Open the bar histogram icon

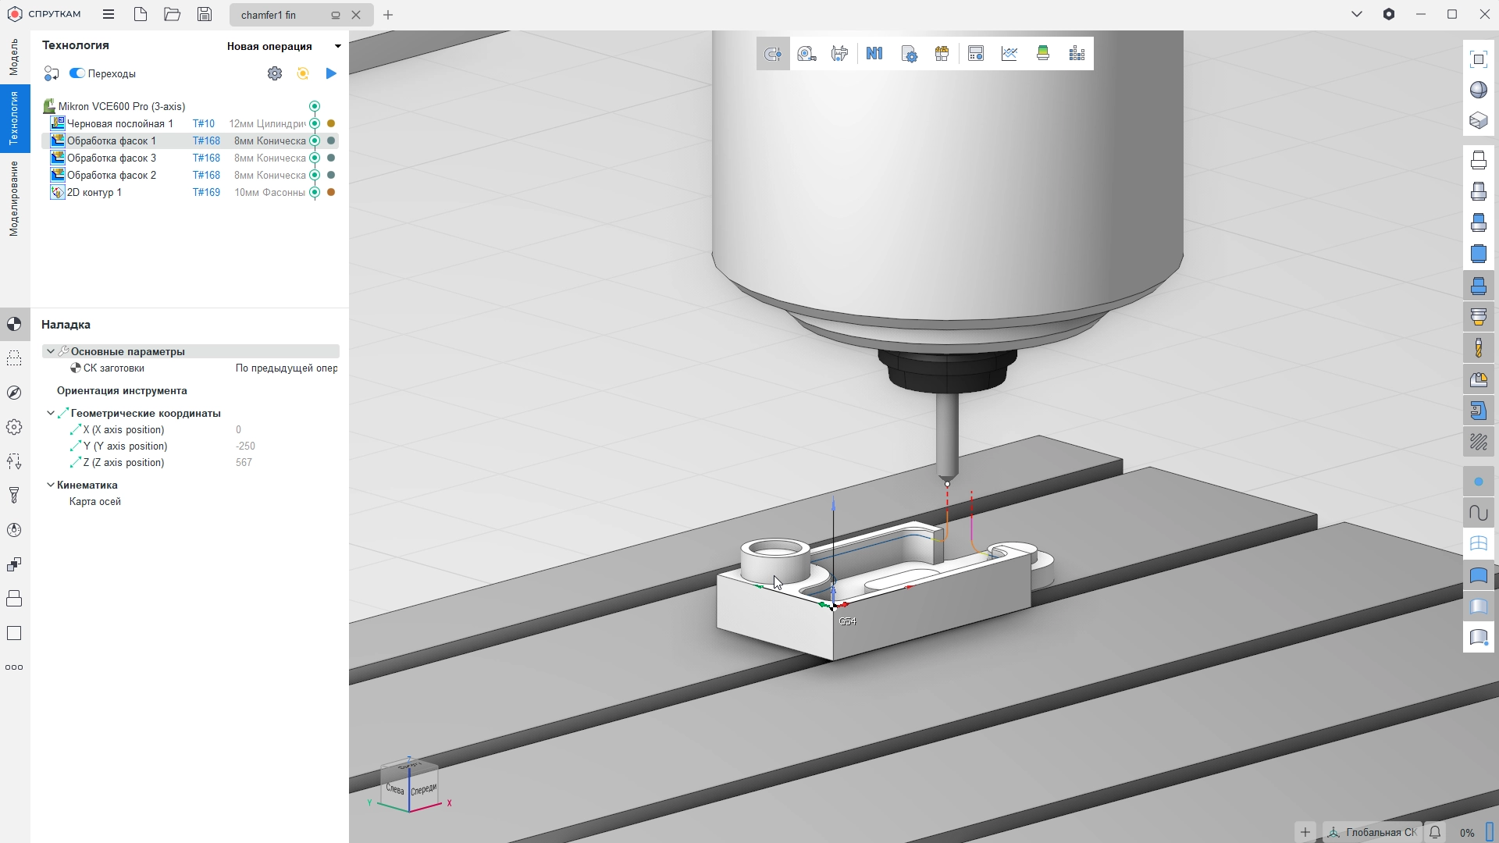point(1077,54)
